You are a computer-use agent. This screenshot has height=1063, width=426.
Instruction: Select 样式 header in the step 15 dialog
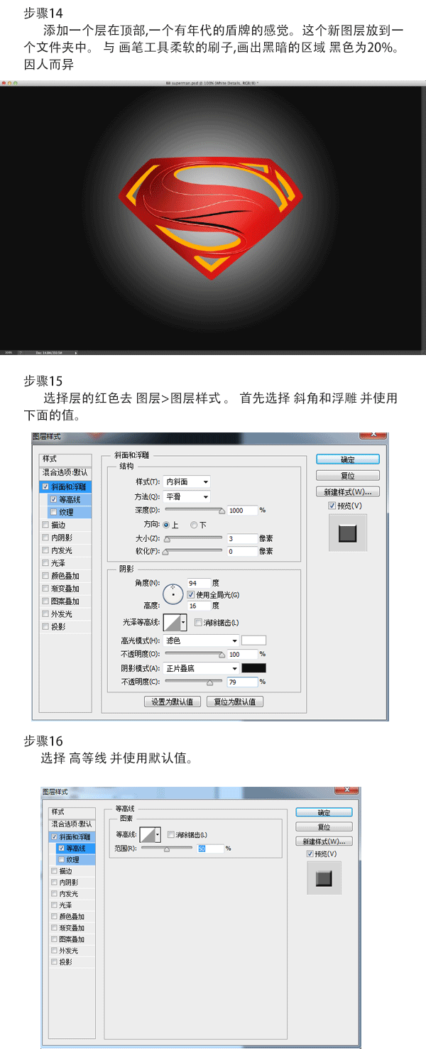point(66,459)
